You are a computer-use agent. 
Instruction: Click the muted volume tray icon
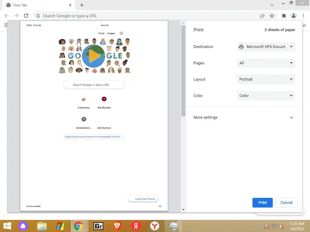282,227
